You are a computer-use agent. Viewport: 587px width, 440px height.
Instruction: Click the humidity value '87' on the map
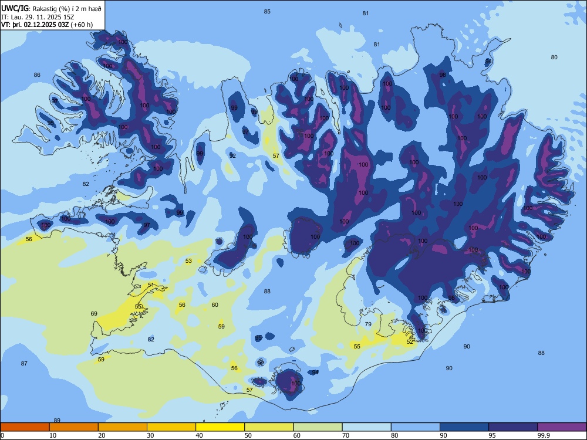24,363
